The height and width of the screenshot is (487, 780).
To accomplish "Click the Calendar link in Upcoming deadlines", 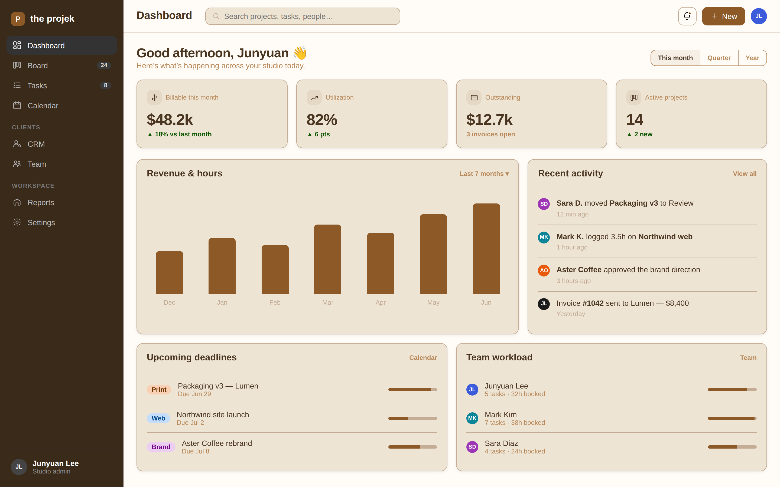I will click(x=423, y=357).
